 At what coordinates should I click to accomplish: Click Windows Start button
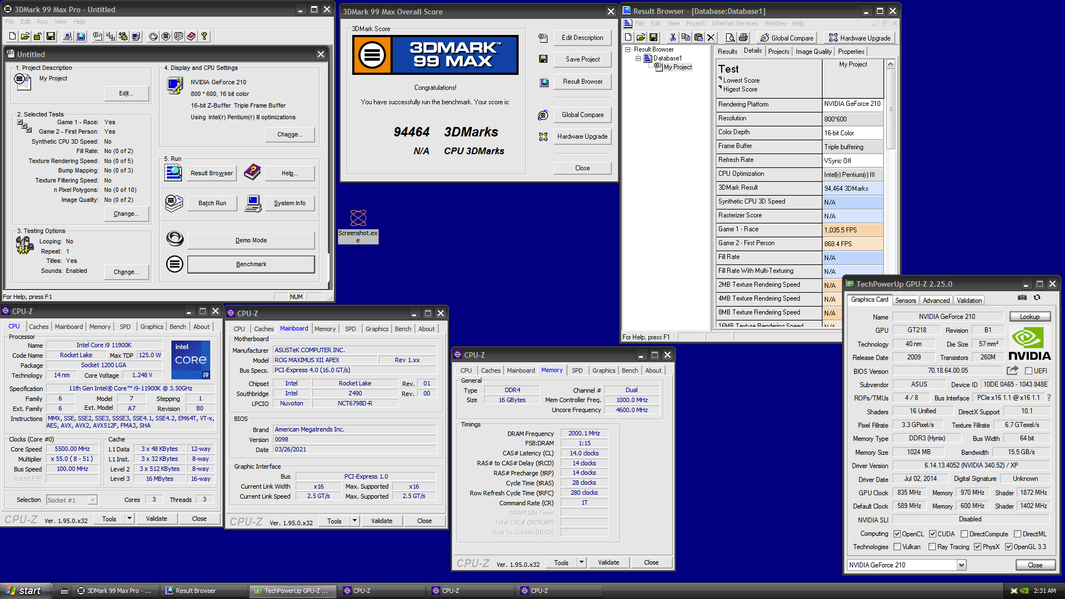27,591
